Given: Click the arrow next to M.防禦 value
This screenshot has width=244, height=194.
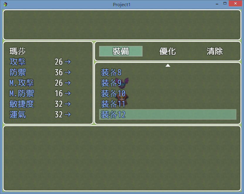Looking at the screenshot, I should (x=68, y=93).
